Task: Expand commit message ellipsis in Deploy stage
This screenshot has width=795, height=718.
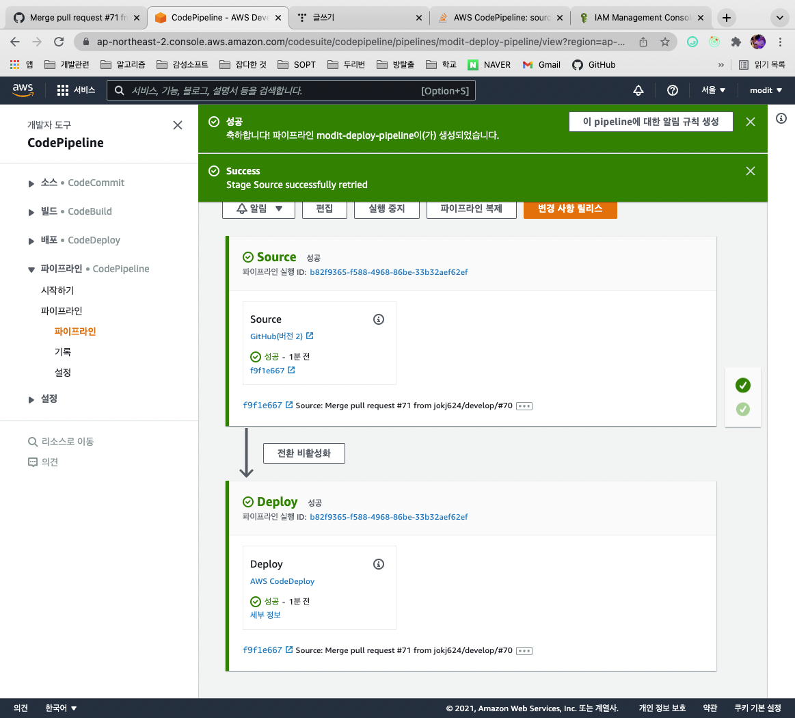Action: coord(524,651)
